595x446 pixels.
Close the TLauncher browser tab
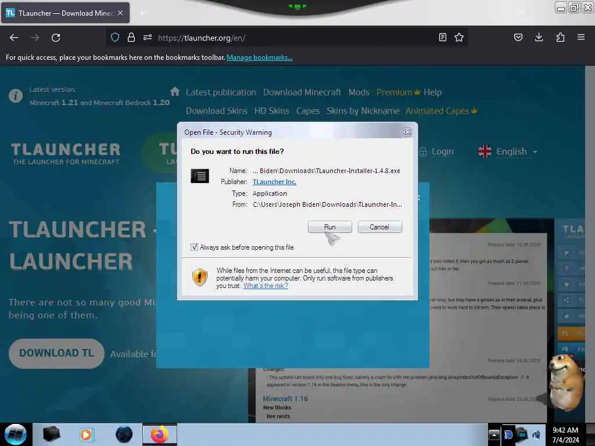(x=120, y=13)
